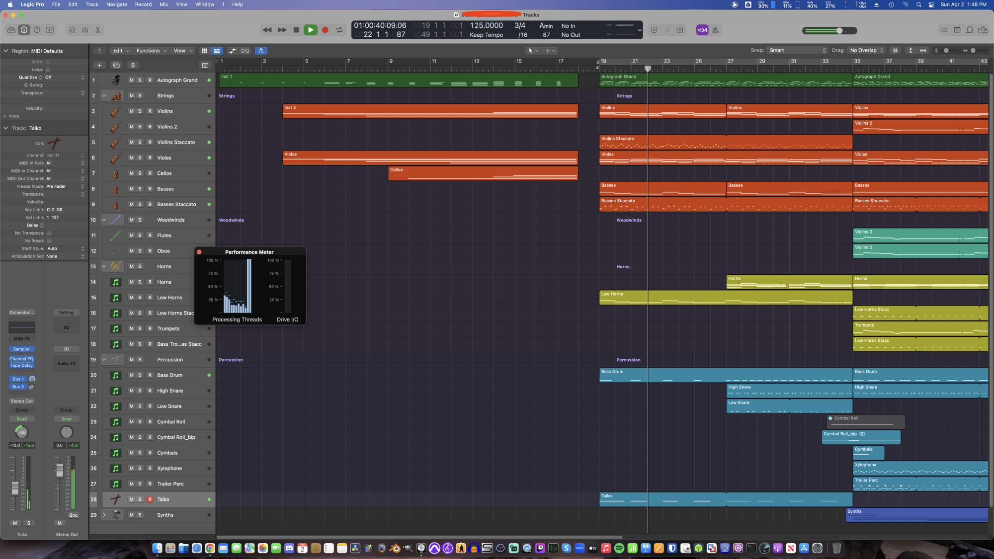Open the Mix menu

164,4
